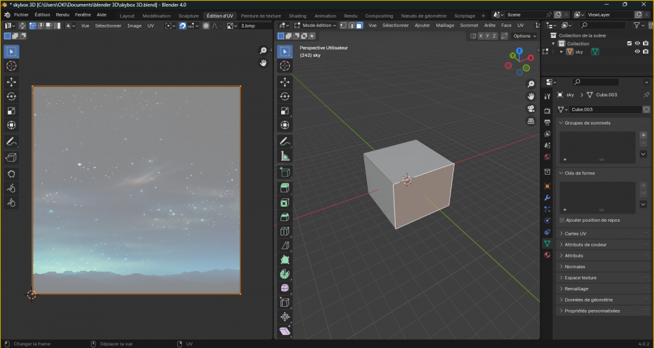
Task: Open the Édition d'UV workspace tab
Action: pos(220,16)
